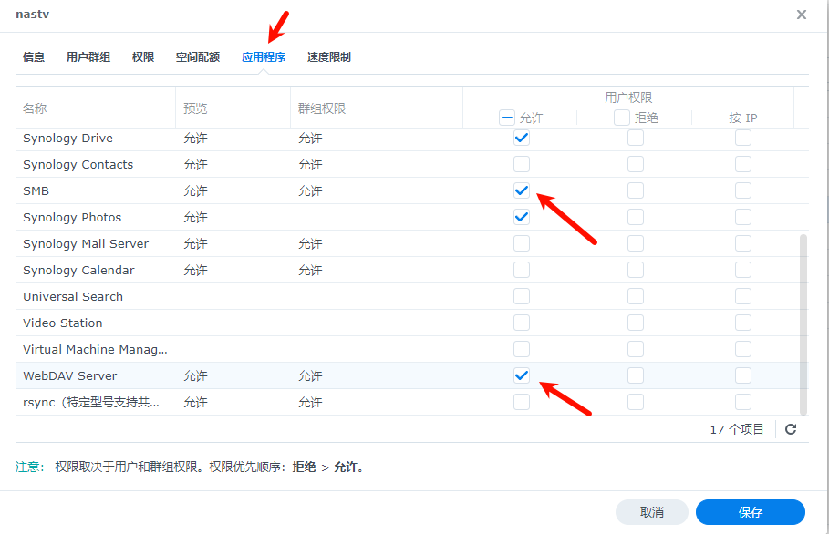Click the Virtual Machine Manag... name

point(95,350)
